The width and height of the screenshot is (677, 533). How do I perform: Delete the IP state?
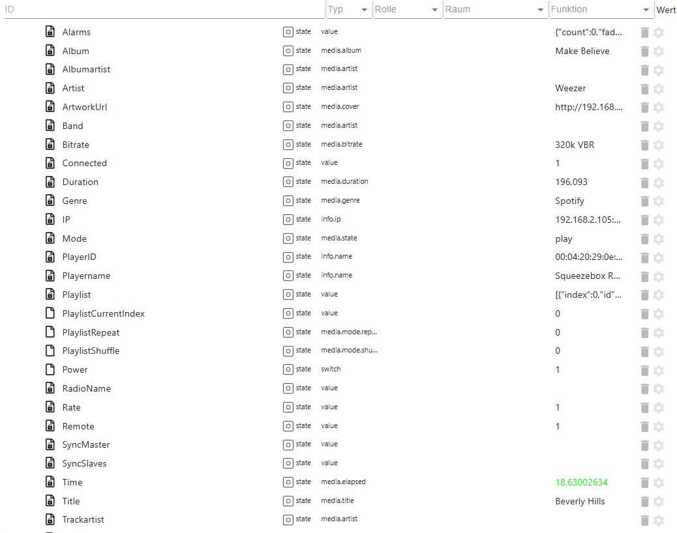pyautogui.click(x=644, y=220)
